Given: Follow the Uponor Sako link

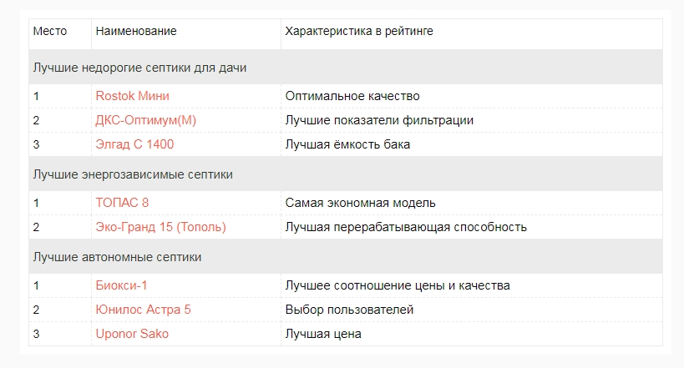Looking at the screenshot, I should point(130,334).
